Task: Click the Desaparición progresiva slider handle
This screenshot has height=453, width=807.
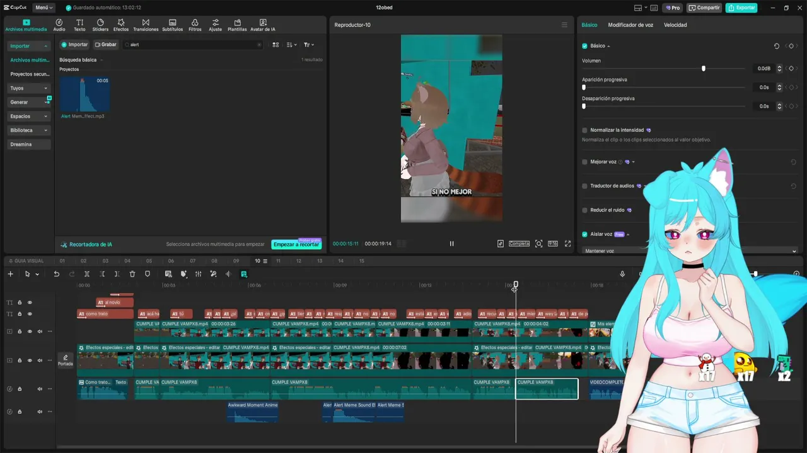Action: pos(584,106)
